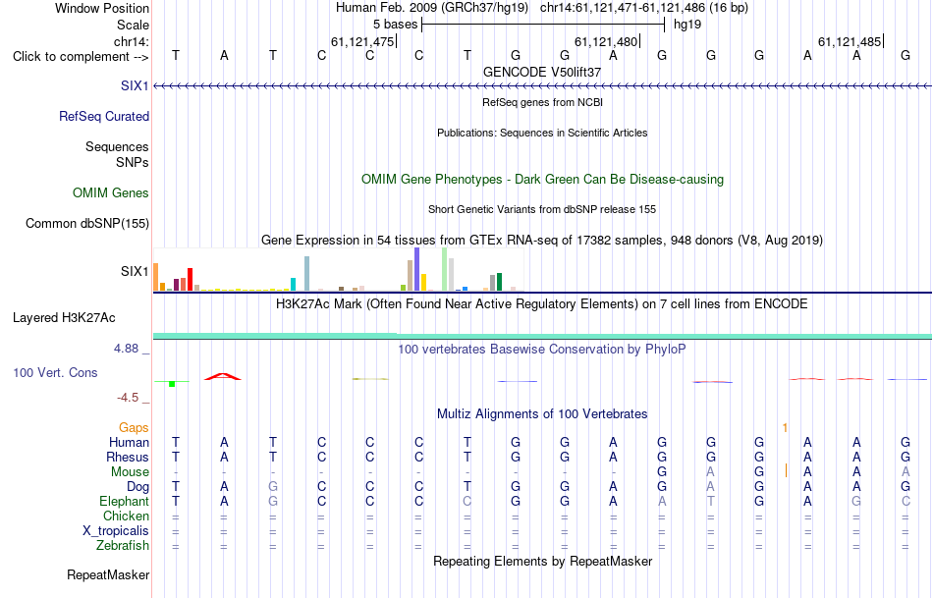
Task: Click the teal H3K27Ac signal band
Action: tap(542, 336)
